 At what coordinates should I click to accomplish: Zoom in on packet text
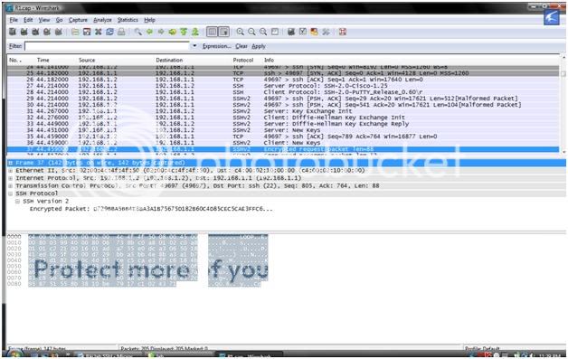click(x=240, y=32)
